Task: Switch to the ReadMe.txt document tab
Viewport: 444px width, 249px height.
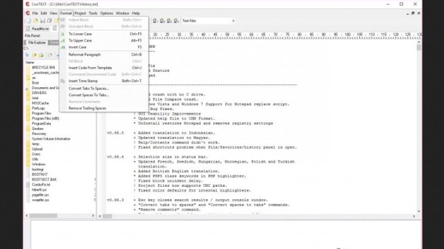Action: click(37, 28)
